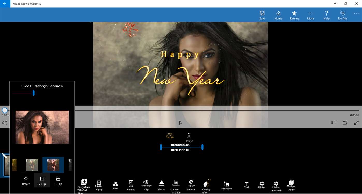This screenshot has height=194, width=362.
Task: Open Clip Volume settings
Action: point(131,185)
